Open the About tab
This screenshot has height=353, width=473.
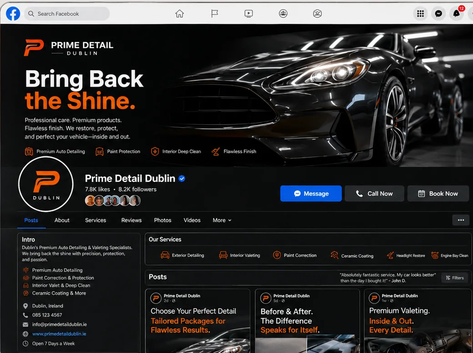pyautogui.click(x=62, y=220)
